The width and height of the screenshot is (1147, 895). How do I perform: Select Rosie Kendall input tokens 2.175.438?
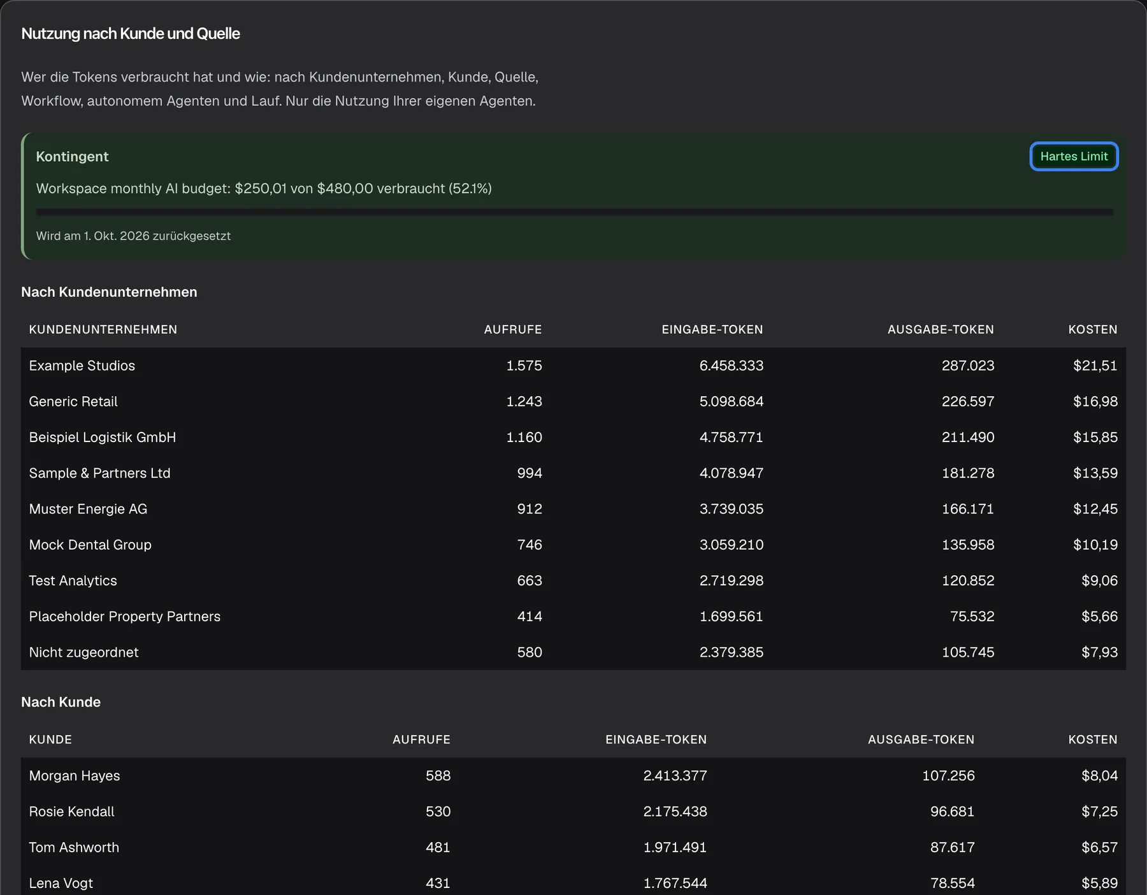[675, 811]
